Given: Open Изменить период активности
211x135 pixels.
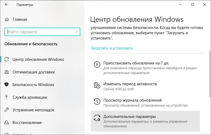Looking at the screenshot, I should 145,86.
